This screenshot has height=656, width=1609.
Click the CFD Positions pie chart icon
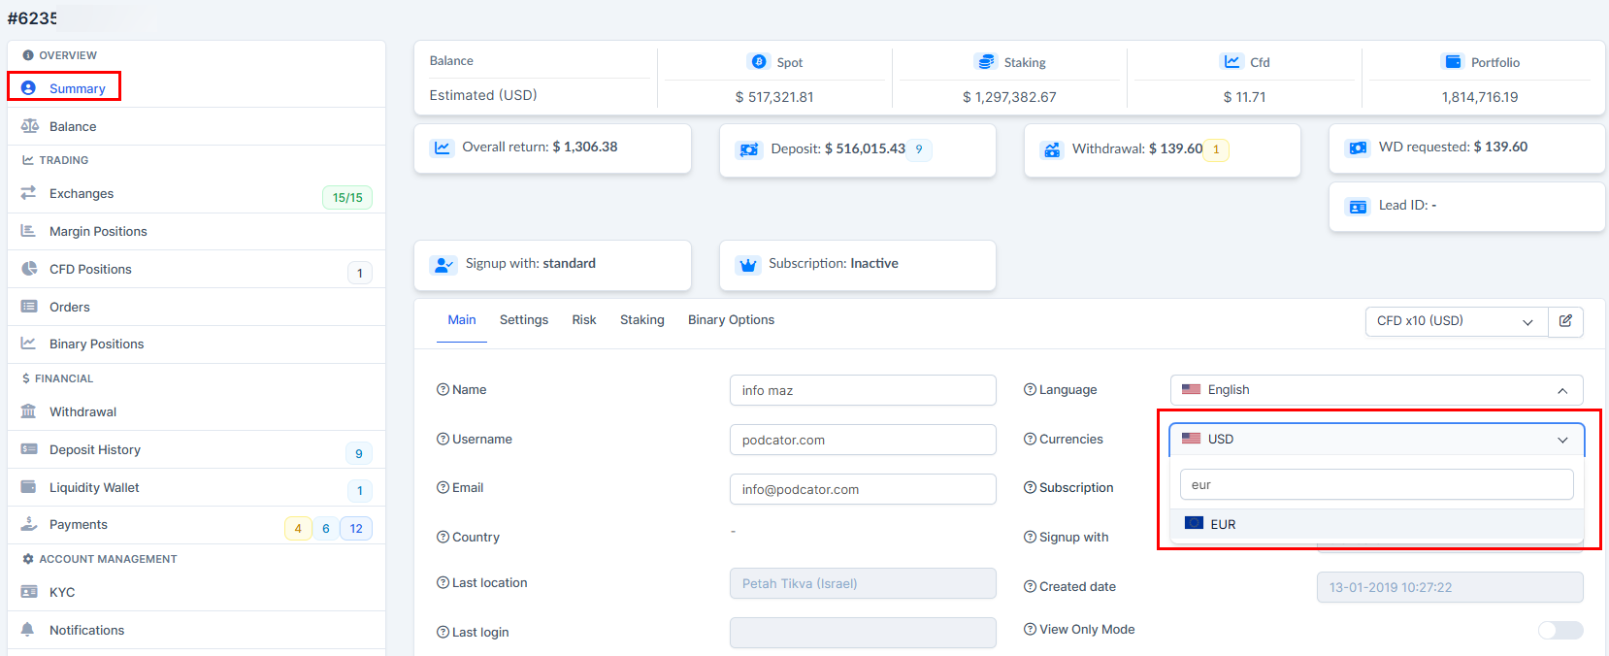point(29,269)
